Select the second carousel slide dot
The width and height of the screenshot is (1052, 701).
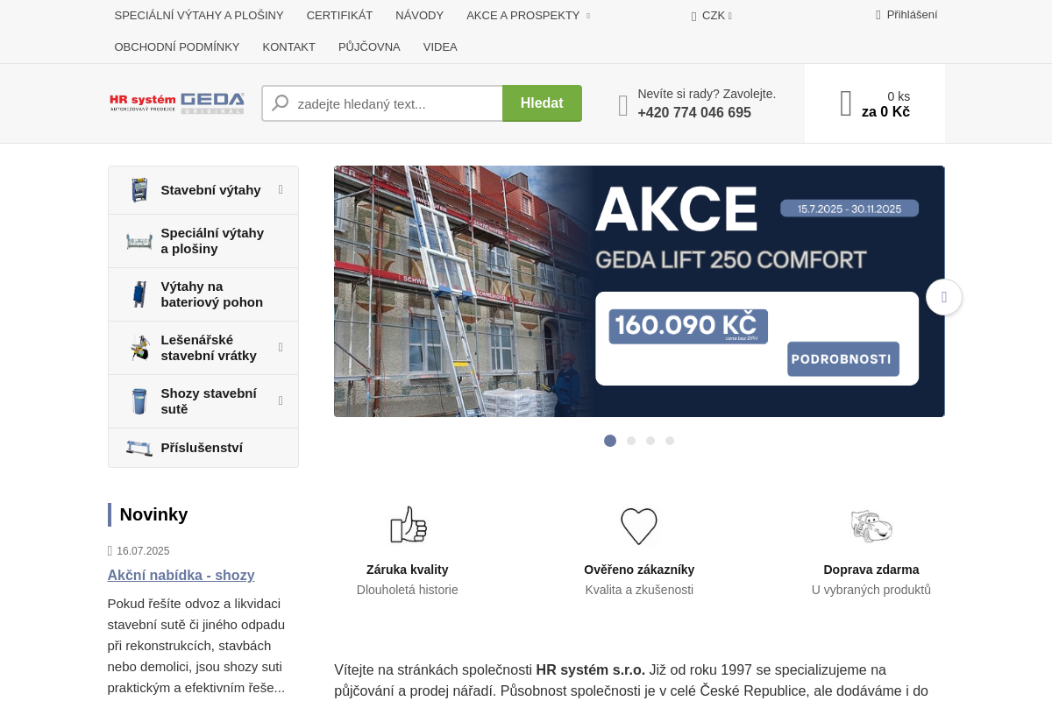point(631,441)
